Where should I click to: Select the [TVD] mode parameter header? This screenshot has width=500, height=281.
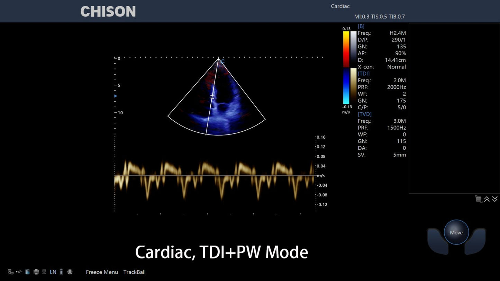pos(365,114)
